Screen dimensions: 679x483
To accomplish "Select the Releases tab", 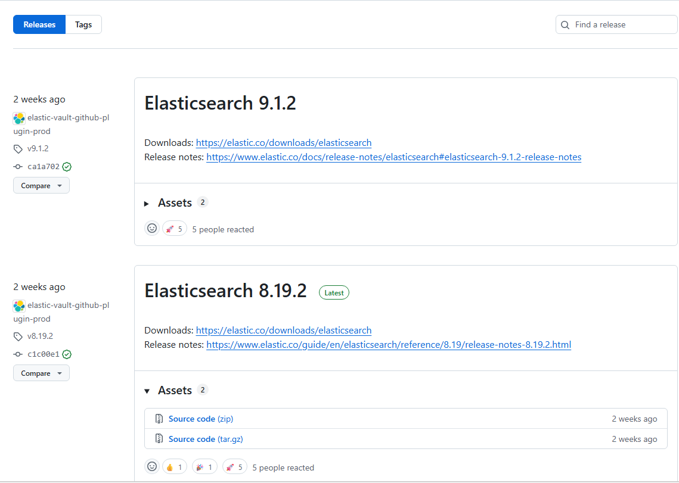I will point(39,24).
